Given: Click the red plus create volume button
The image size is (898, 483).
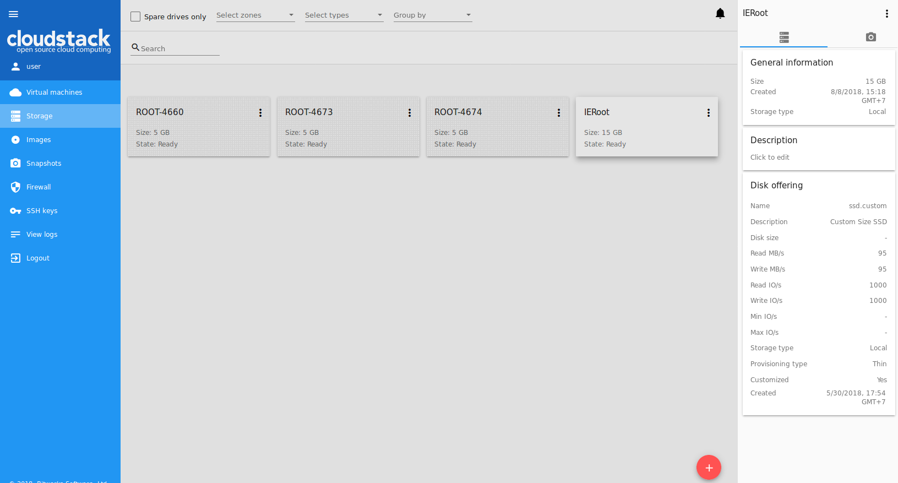Looking at the screenshot, I should click(709, 468).
